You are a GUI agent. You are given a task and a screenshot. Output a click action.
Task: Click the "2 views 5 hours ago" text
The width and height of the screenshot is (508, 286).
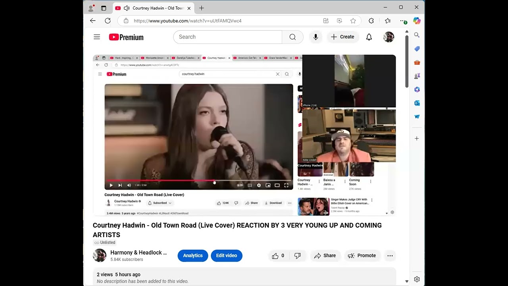pyautogui.click(x=119, y=274)
